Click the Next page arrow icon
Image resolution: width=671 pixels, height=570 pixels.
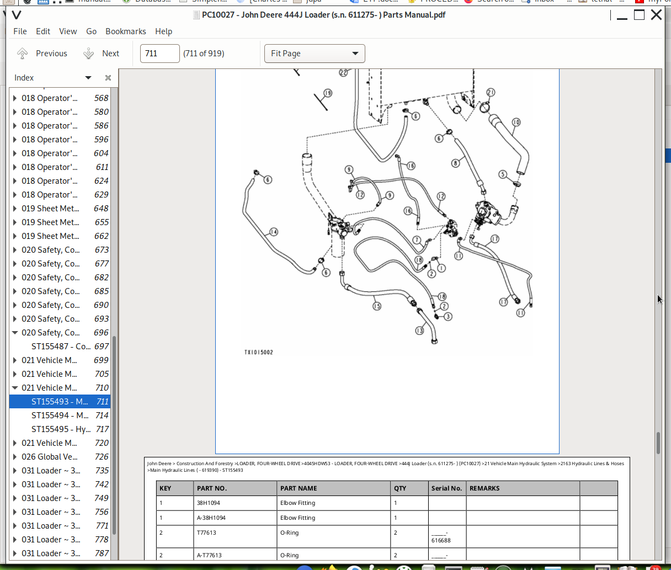coord(89,54)
